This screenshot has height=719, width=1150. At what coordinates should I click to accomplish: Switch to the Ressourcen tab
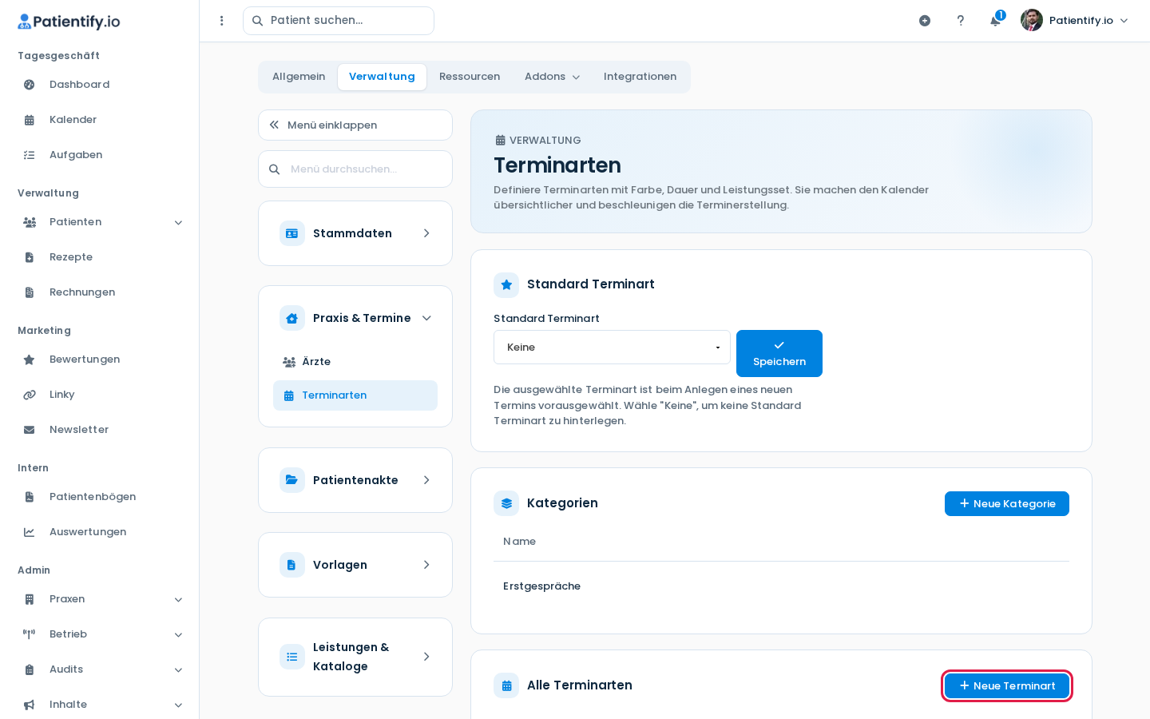click(x=470, y=77)
